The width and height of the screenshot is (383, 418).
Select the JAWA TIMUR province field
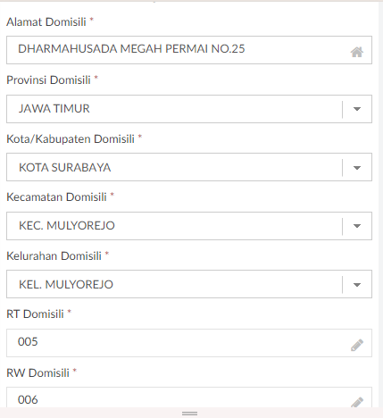(x=189, y=109)
